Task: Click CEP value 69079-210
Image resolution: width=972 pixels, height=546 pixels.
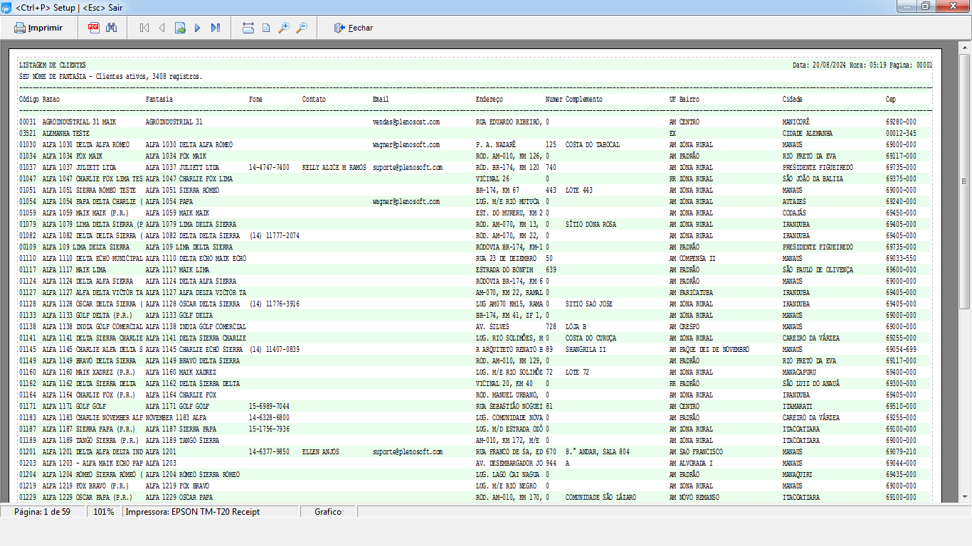Action: [901, 452]
